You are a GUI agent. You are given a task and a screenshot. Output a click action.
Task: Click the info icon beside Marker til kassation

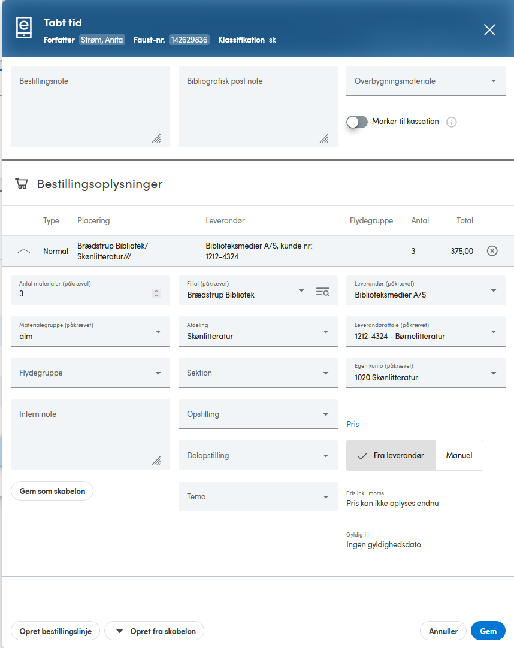[452, 122]
